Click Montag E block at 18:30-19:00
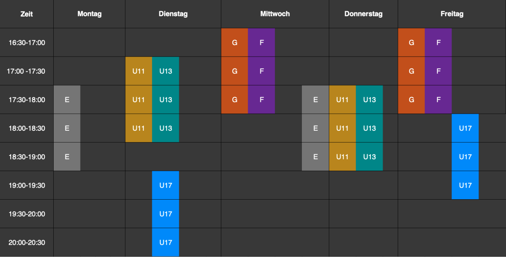506x257 pixels. [x=67, y=157]
